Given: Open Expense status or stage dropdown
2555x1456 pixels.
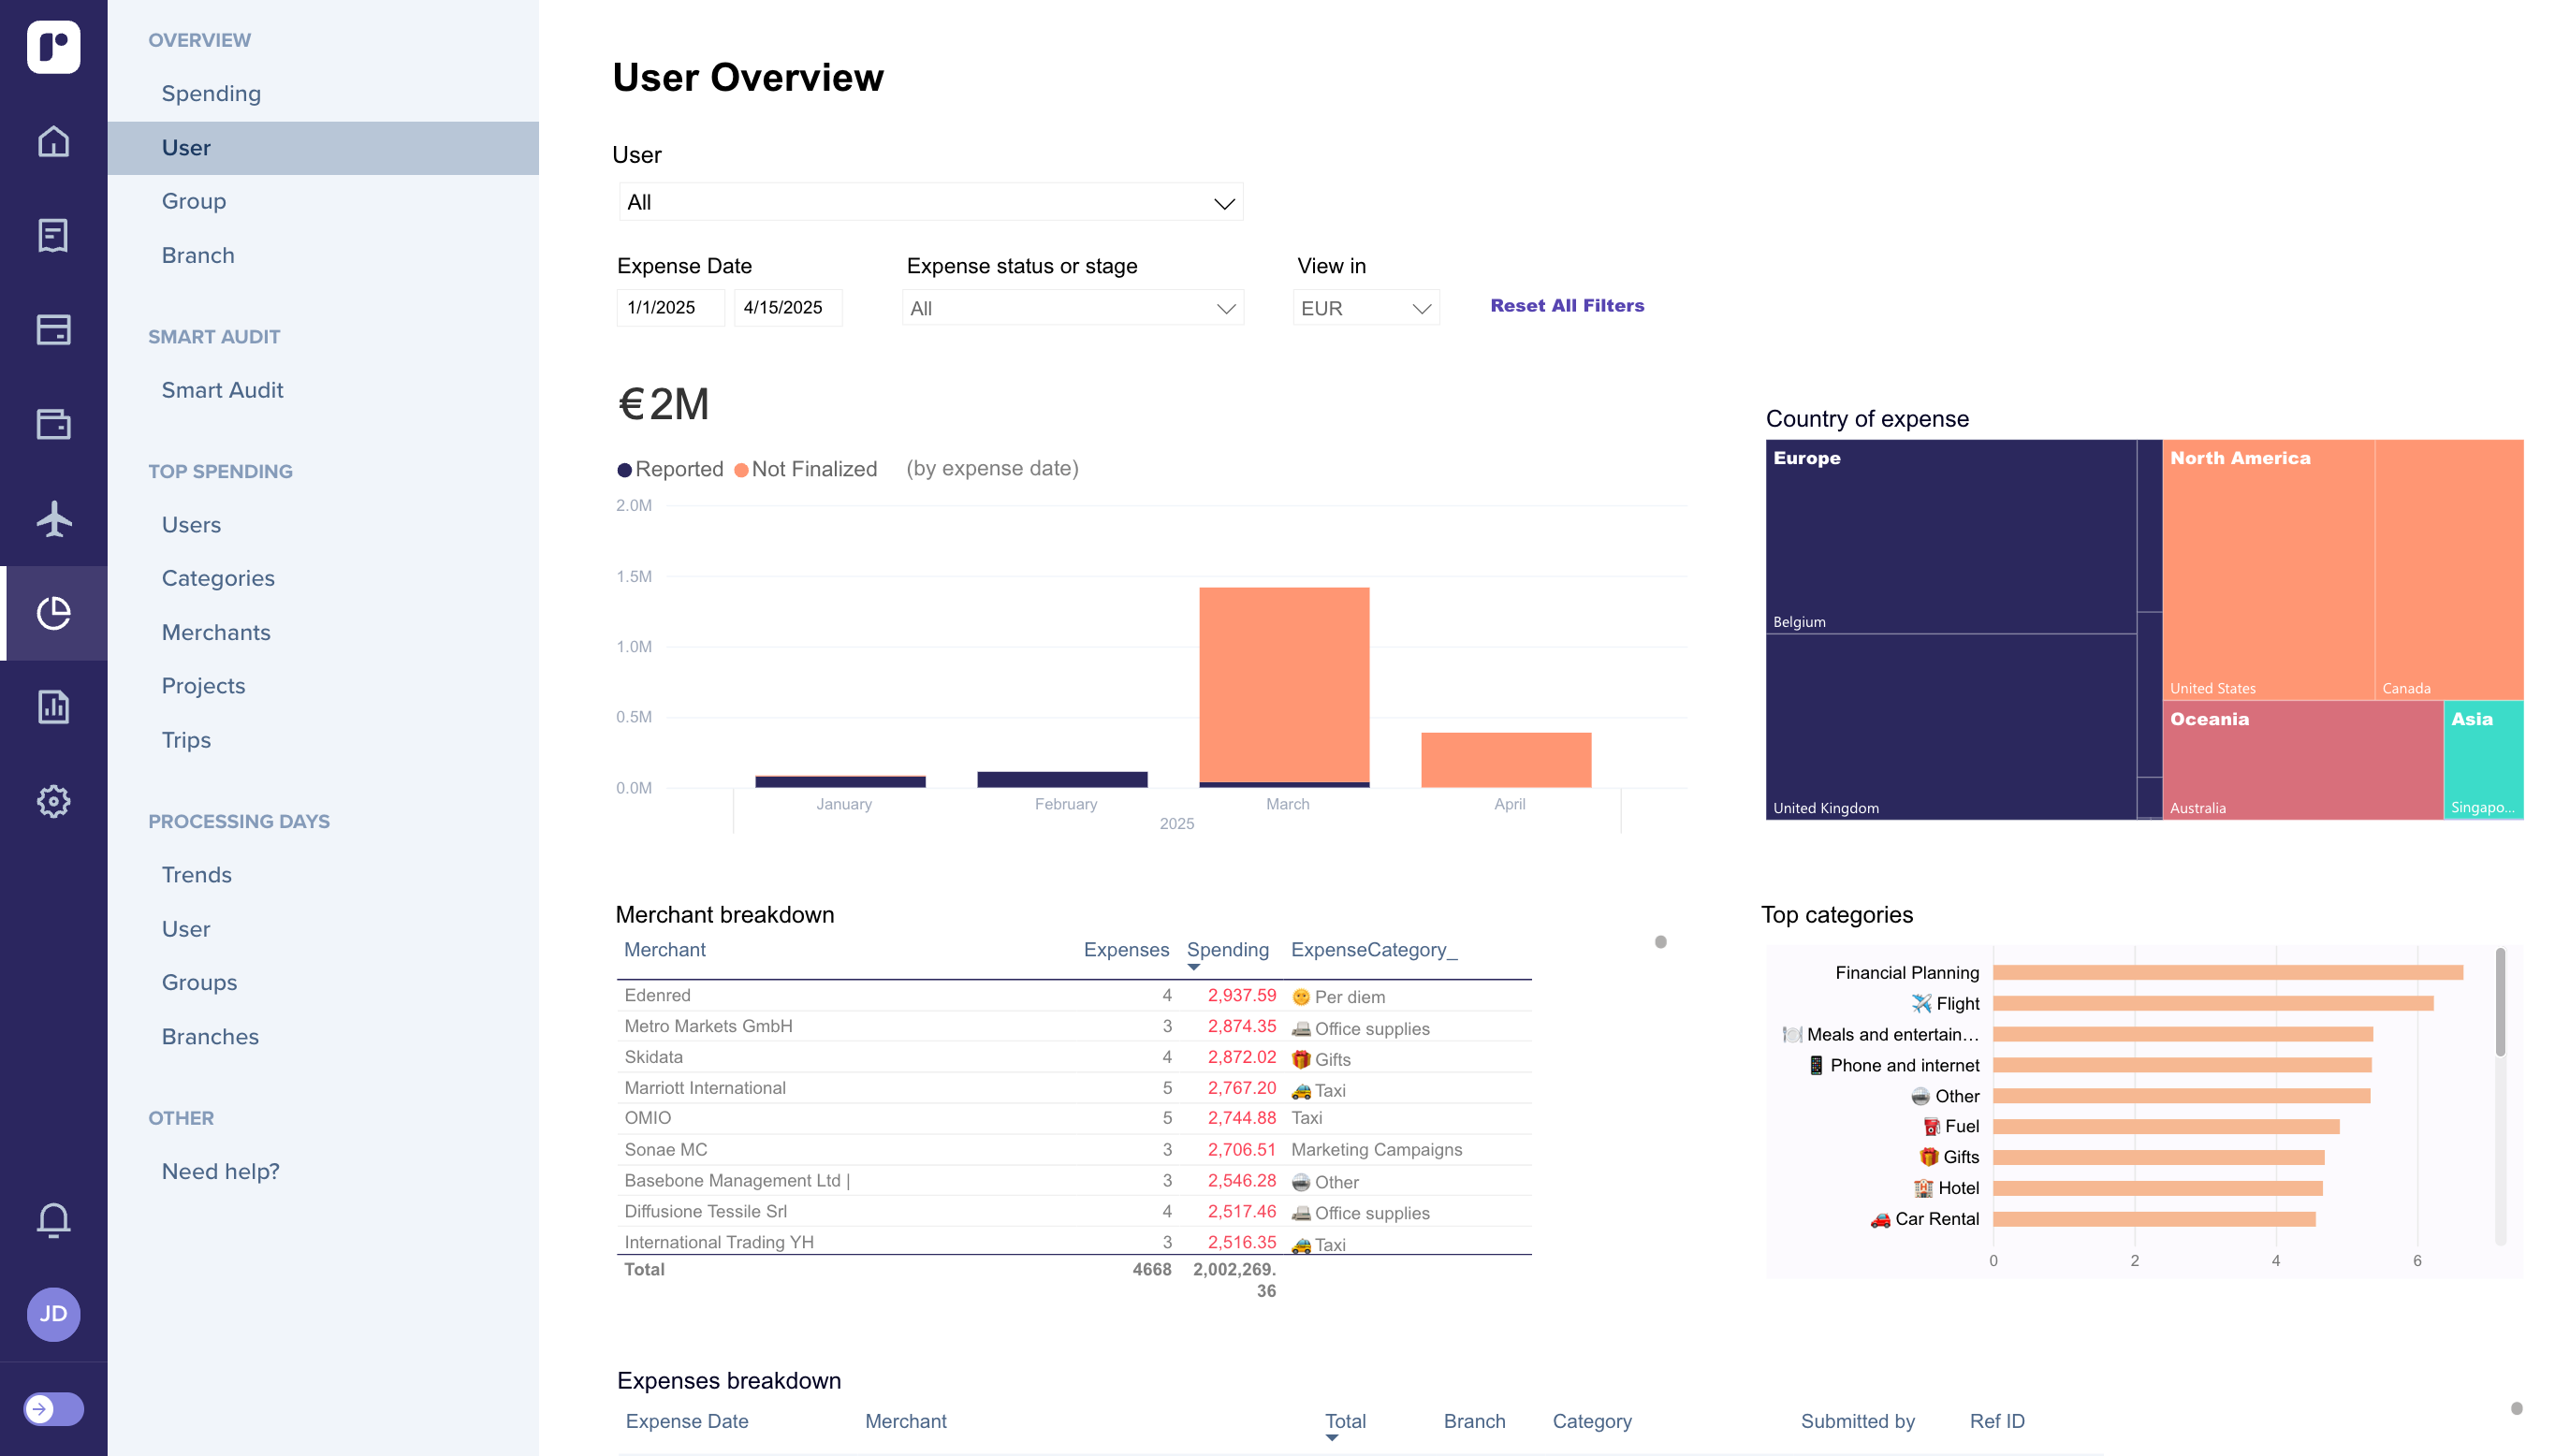Looking at the screenshot, I should tap(1072, 308).
